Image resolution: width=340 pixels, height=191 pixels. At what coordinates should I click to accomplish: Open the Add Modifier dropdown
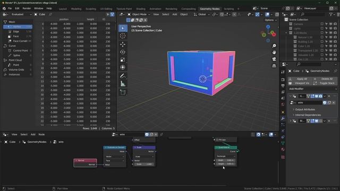[x=313, y=89]
